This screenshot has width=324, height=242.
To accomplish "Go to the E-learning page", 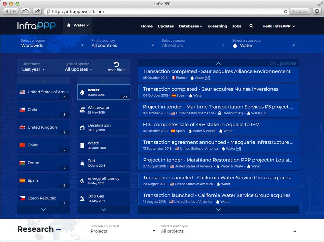I will tap(217, 26).
